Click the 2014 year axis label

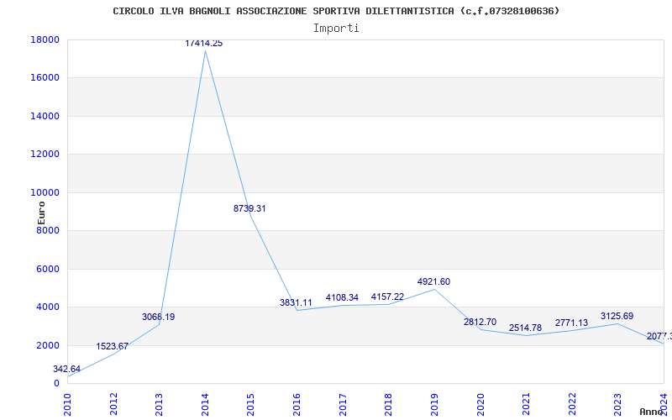click(x=205, y=404)
